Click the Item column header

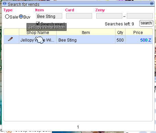[x=86, y=33]
